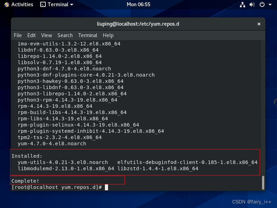Screen dimensions: 277x208
Task: Click the blinking terminal cursor block
Action: 106,187
